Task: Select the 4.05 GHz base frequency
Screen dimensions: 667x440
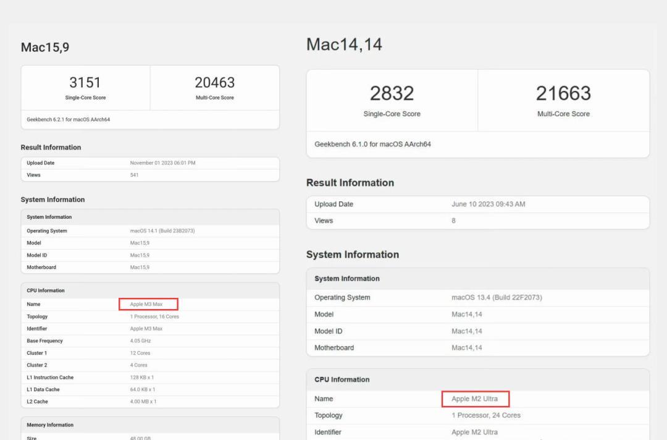Action: [140, 341]
